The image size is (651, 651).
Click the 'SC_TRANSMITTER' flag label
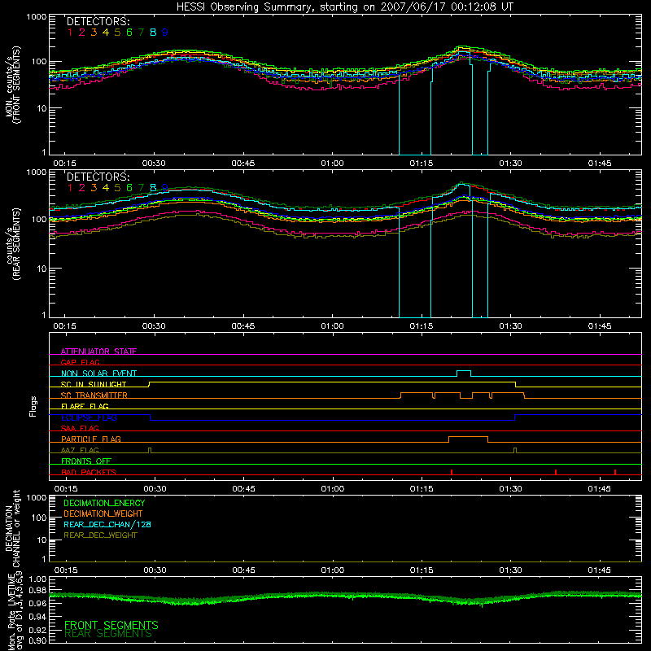(x=94, y=395)
